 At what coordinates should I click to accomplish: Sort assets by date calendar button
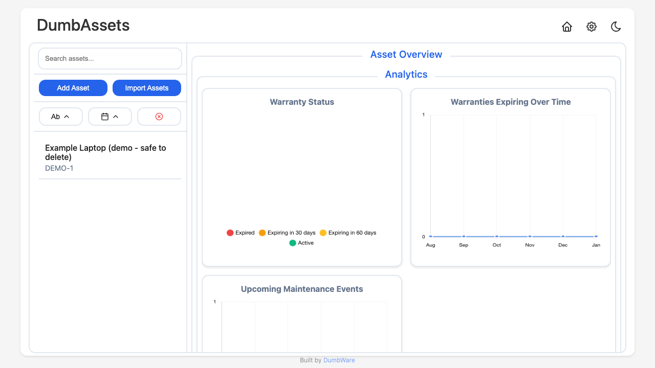[x=110, y=117]
